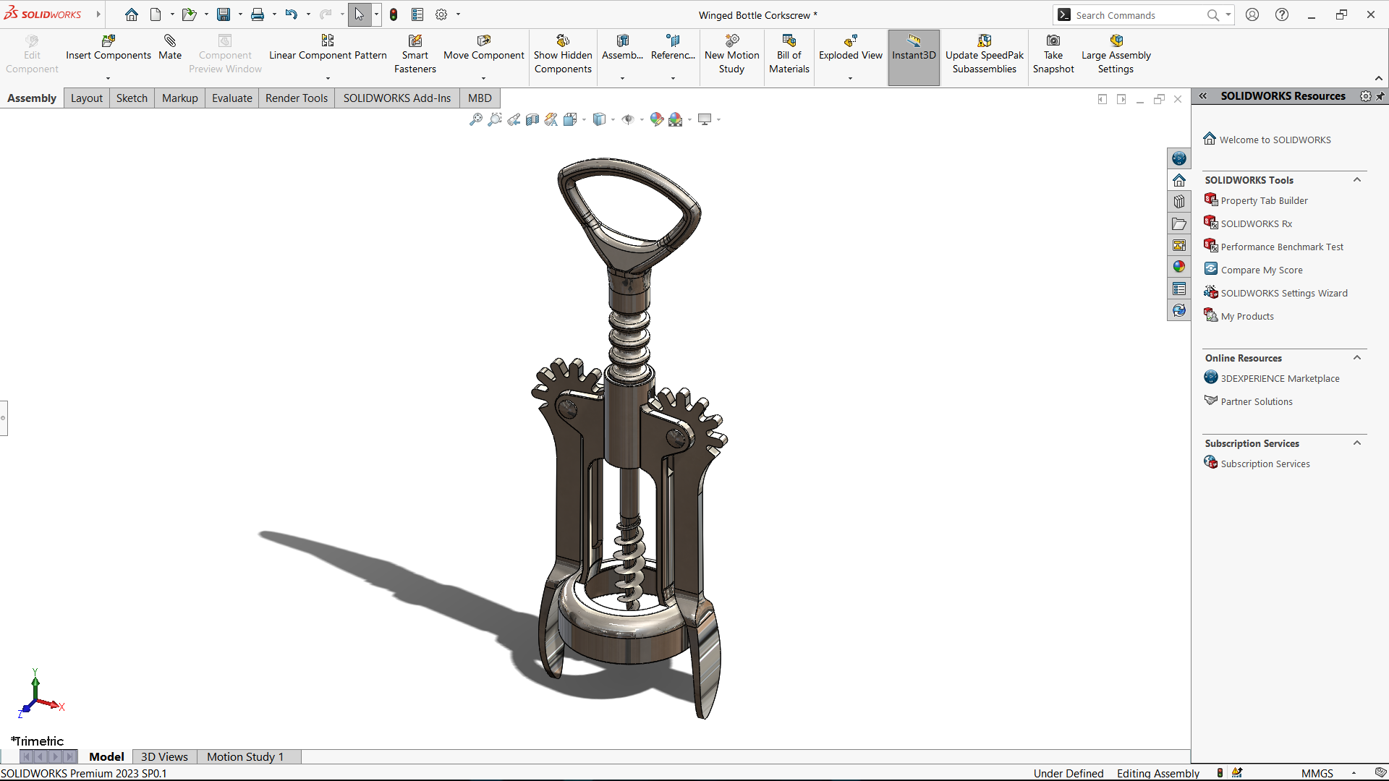Select the Mate tool
Image resolution: width=1389 pixels, height=781 pixels.
pos(170,48)
